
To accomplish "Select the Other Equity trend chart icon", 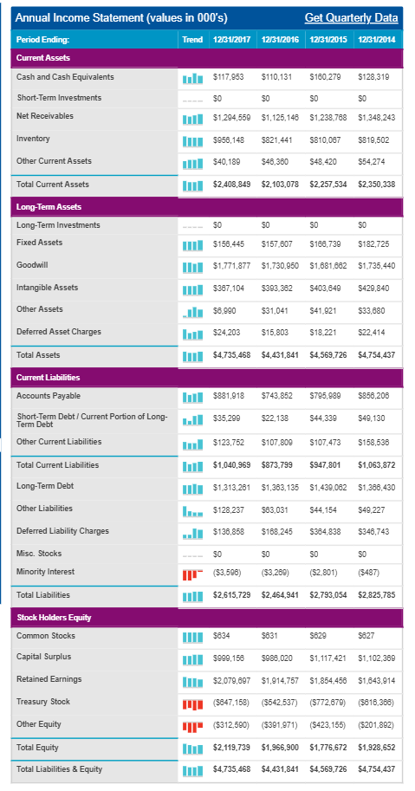I will click(192, 725).
